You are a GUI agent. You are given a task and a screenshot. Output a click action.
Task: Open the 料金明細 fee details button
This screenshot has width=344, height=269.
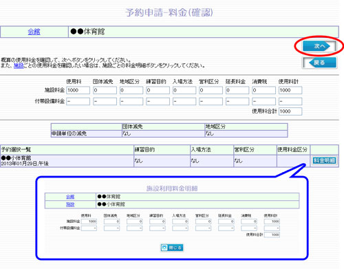tap(324, 160)
